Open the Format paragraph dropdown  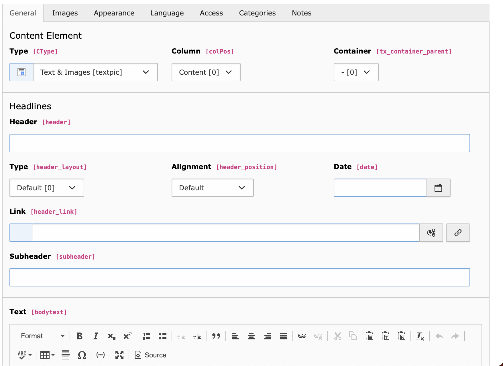(x=42, y=336)
